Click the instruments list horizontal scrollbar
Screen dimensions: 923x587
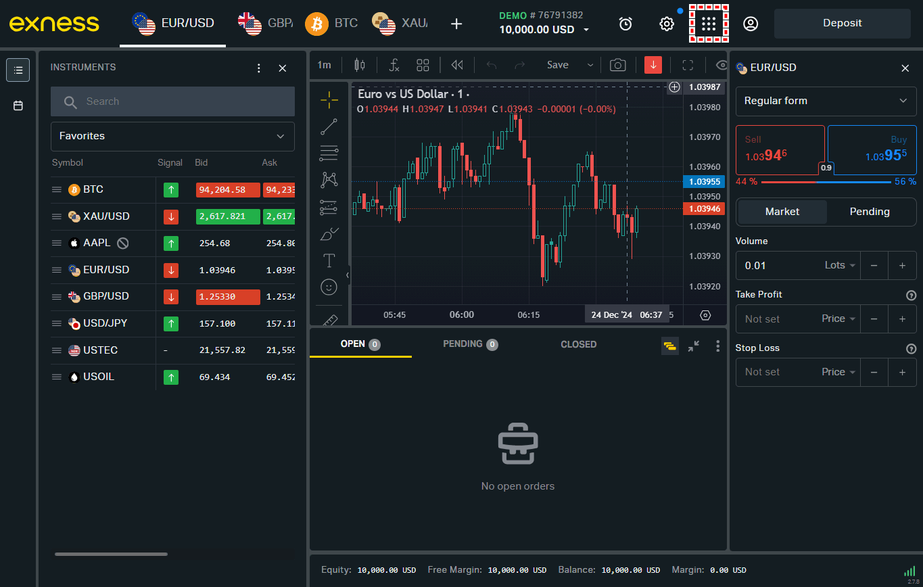pyautogui.click(x=111, y=554)
